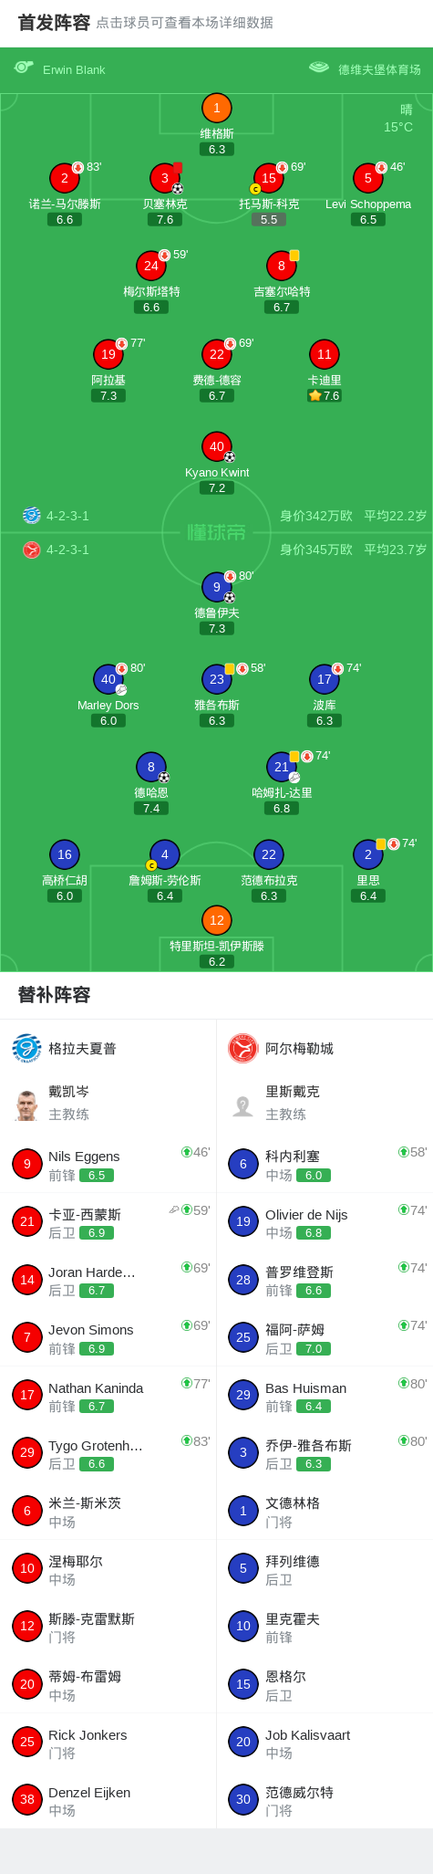This screenshot has width=433, height=1874.
Task: Tap player 40 Kyano Kwint's red jersey circle
Action: pos(216,446)
